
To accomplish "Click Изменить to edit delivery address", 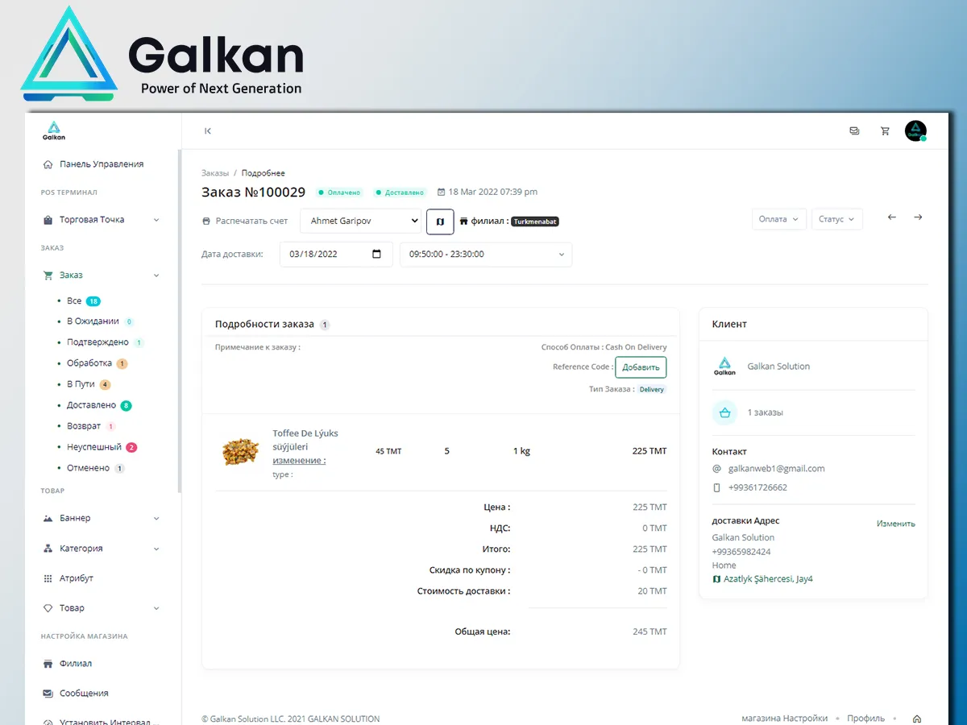I will [896, 524].
